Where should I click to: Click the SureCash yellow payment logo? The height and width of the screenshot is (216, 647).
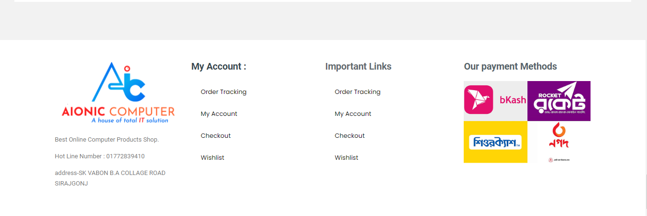coord(495,142)
